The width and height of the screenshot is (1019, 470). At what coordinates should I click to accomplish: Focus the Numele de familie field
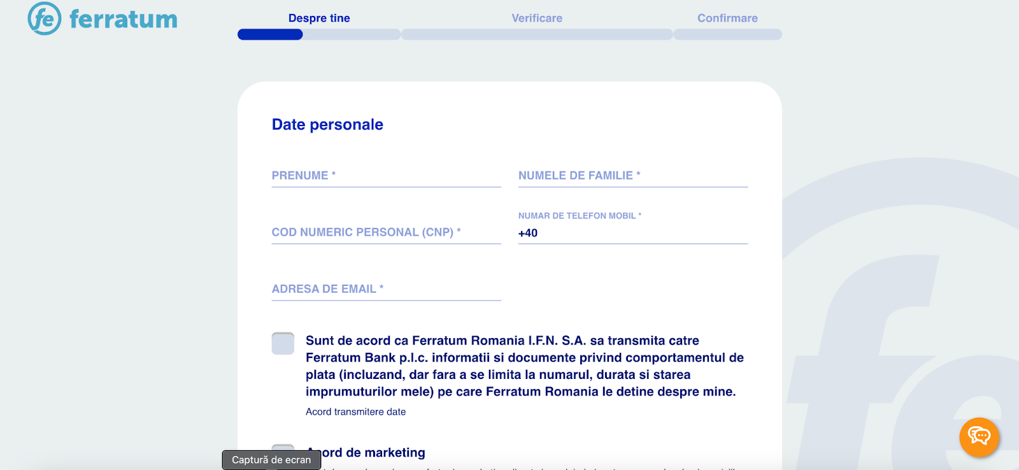pos(633,176)
